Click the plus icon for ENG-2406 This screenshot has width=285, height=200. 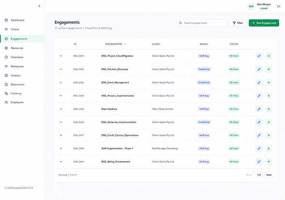[x=269, y=122]
